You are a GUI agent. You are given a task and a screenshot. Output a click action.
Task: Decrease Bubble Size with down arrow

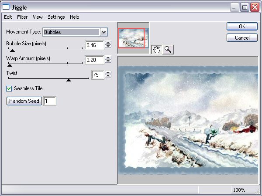point(108,46)
